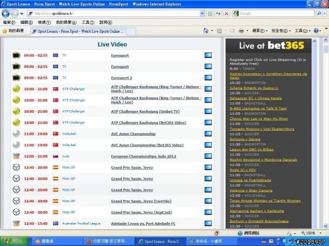Click the Windows Start button
This screenshot has width=329, height=246.
tap(14, 241)
